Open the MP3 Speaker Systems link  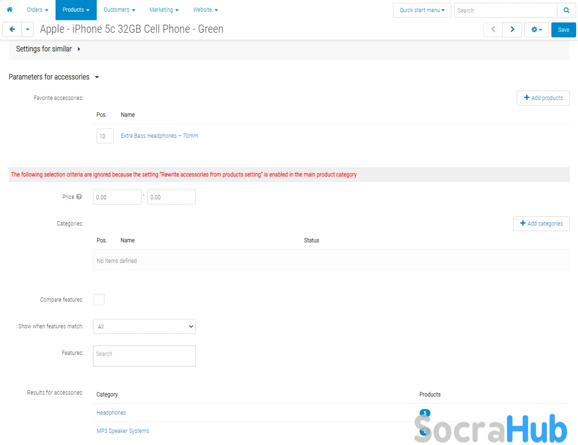pos(123,431)
